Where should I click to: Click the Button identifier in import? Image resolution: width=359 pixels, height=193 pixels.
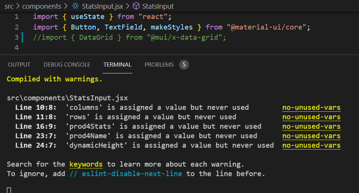pos(83,27)
